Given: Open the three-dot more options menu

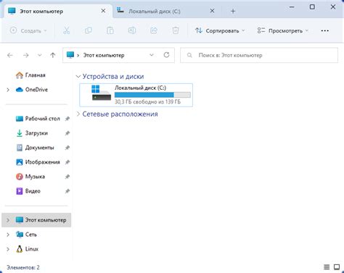Looking at the screenshot, I should 324,30.
